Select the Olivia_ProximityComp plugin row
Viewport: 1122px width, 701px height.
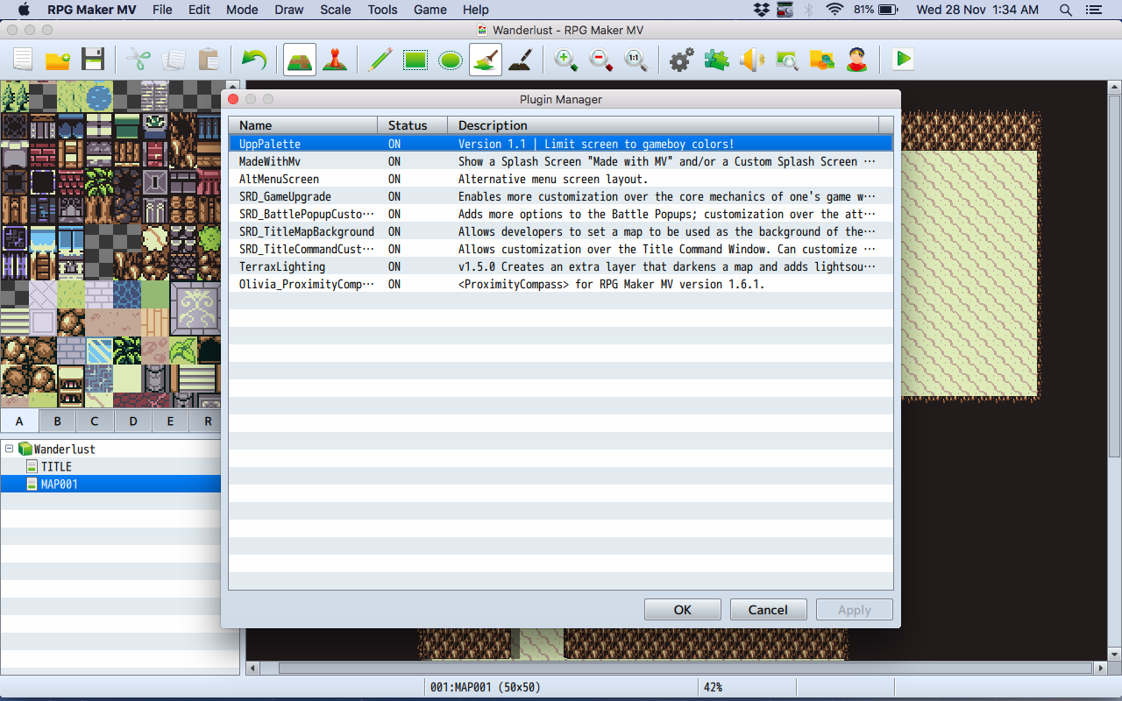(561, 284)
